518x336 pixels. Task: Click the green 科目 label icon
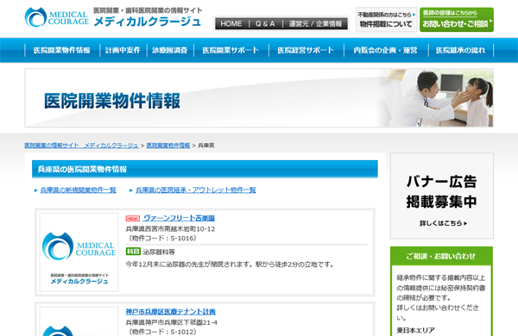133,252
